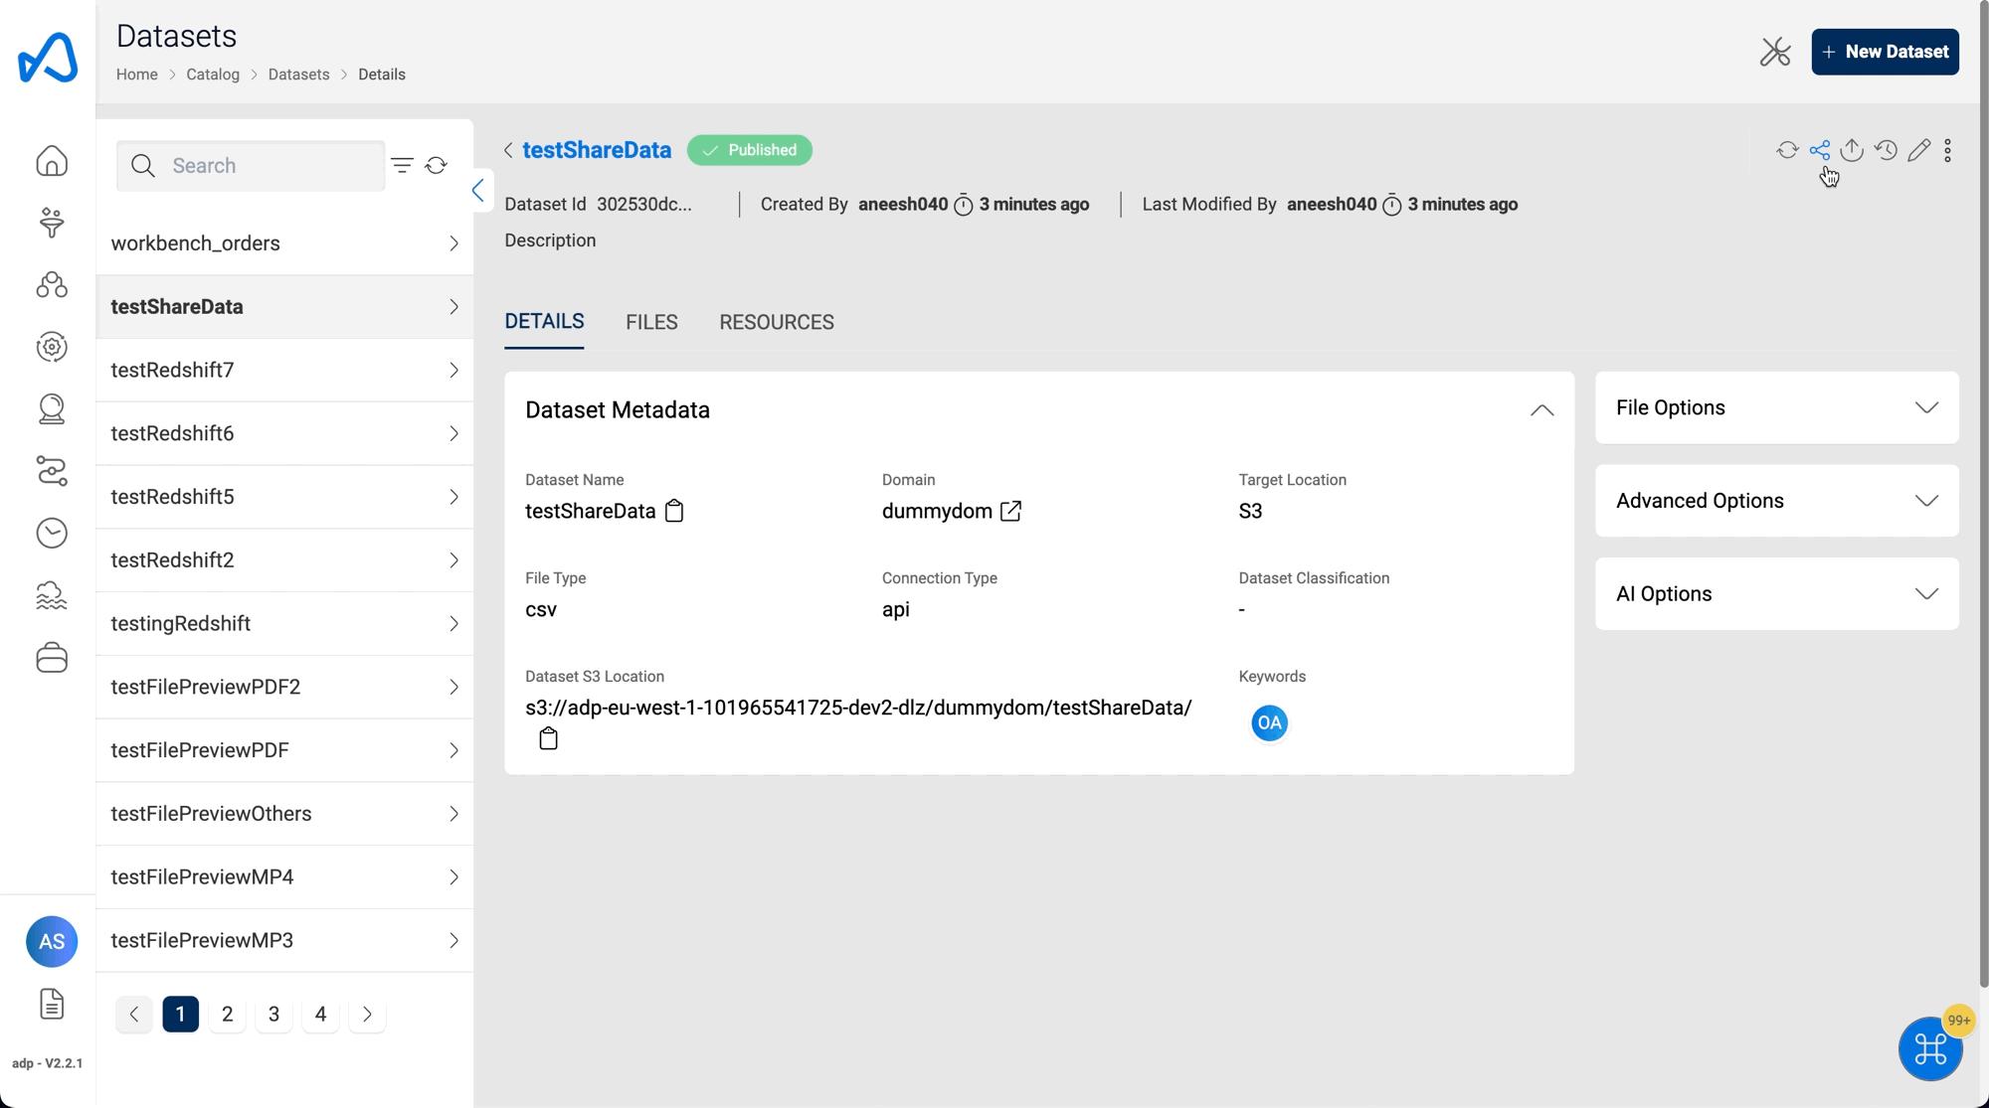Click the filter icon in dataset list

[402, 165]
